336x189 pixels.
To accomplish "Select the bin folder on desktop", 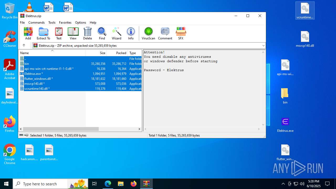I will pyautogui.click(x=285, y=96).
